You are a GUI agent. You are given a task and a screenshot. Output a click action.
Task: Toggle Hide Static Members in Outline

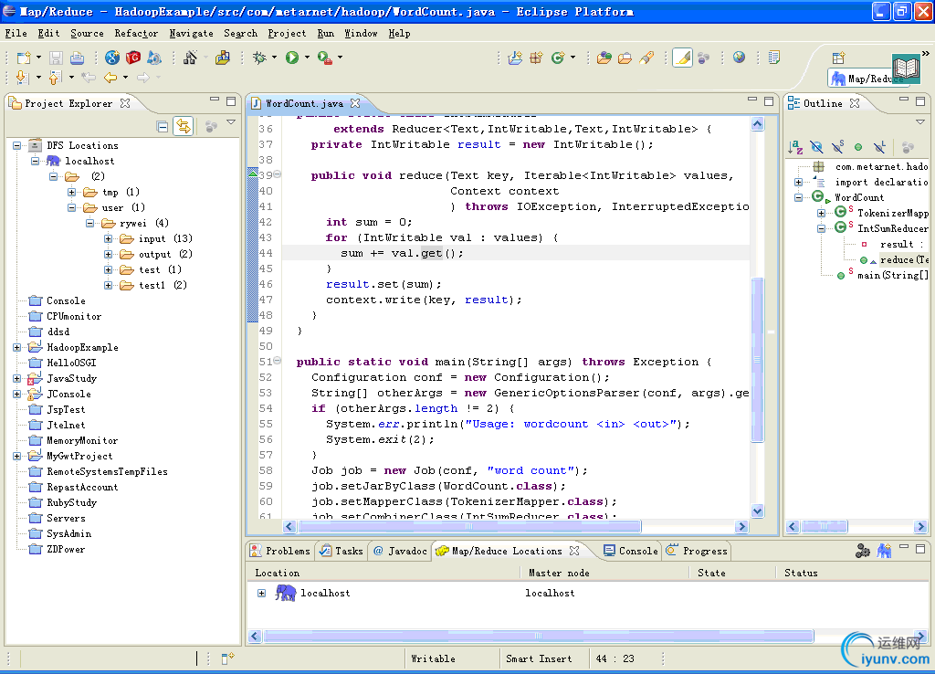point(837,146)
